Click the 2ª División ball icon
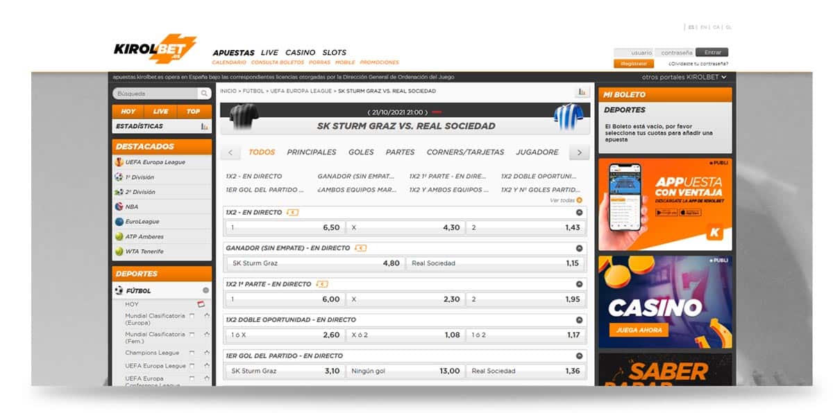The height and width of the screenshot is (413, 833). [119, 192]
